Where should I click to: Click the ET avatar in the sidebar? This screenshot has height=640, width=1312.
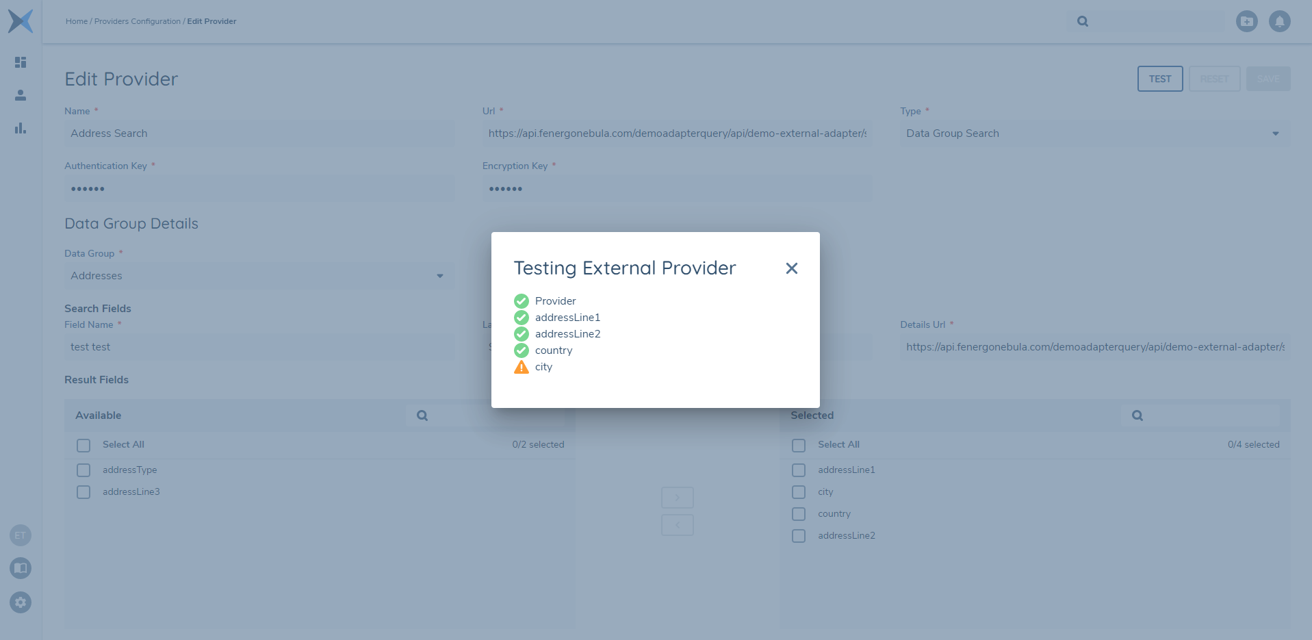20,535
